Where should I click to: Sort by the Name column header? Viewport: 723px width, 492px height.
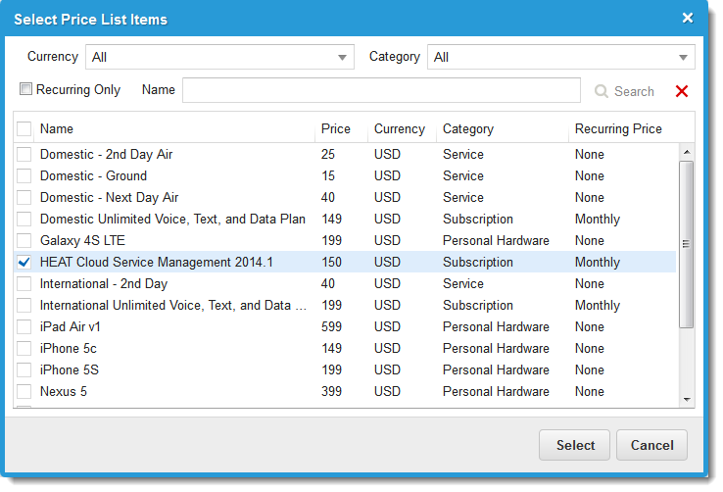click(x=57, y=129)
